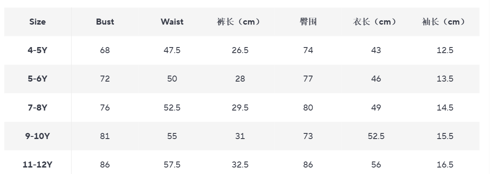Select the Size column header
The image size is (490, 174).
pos(37,22)
